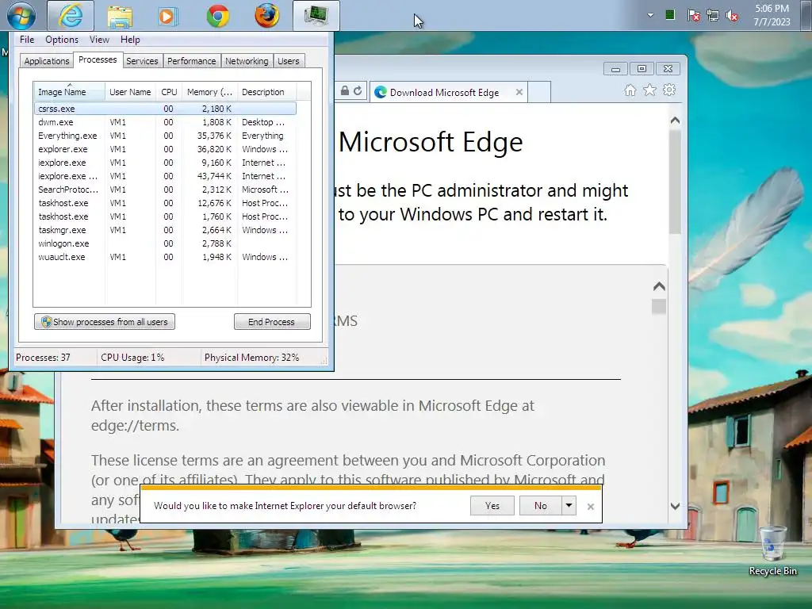Viewport: 812px width, 609px height.
Task: Open IE Tools gear icon
Action: [x=669, y=90]
